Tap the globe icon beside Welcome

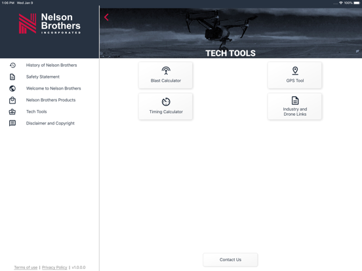tap(12, 88)
